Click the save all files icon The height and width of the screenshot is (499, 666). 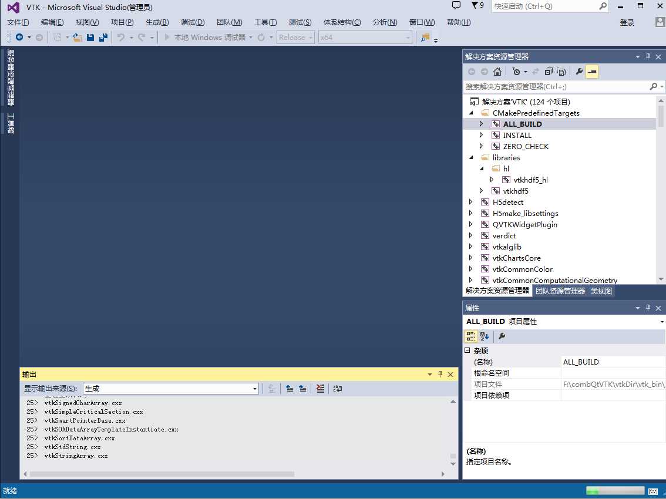[x=103, y=38]
